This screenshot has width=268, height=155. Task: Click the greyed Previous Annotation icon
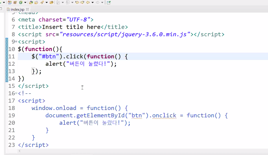68,2
